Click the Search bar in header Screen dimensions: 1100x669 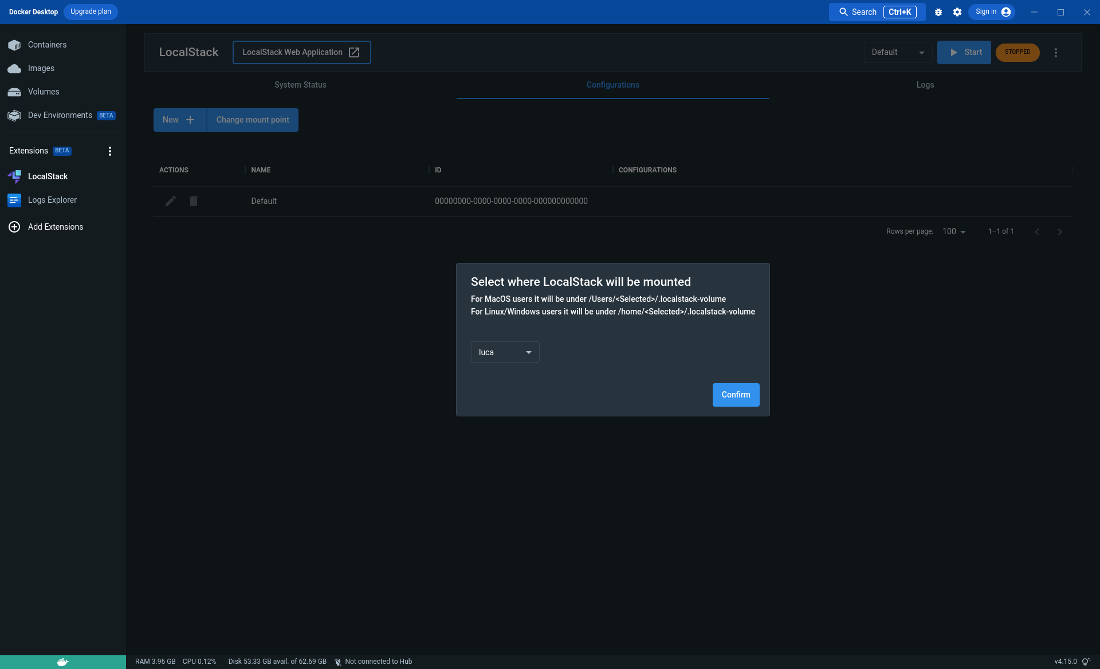click(x=877, y=12)
